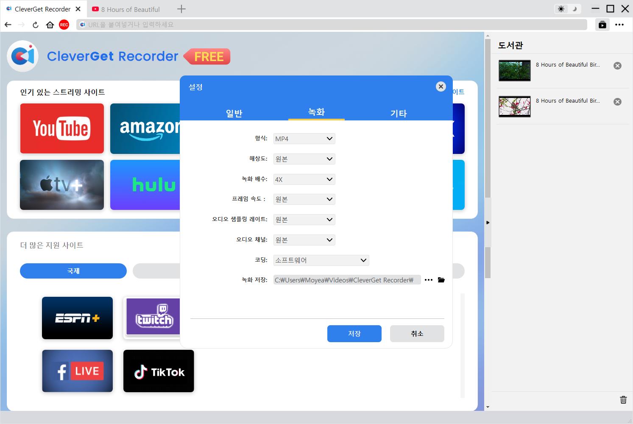Viewport: 633px width, 424px height.
Task: Click the URL address input field
Action: coord(332,25)
